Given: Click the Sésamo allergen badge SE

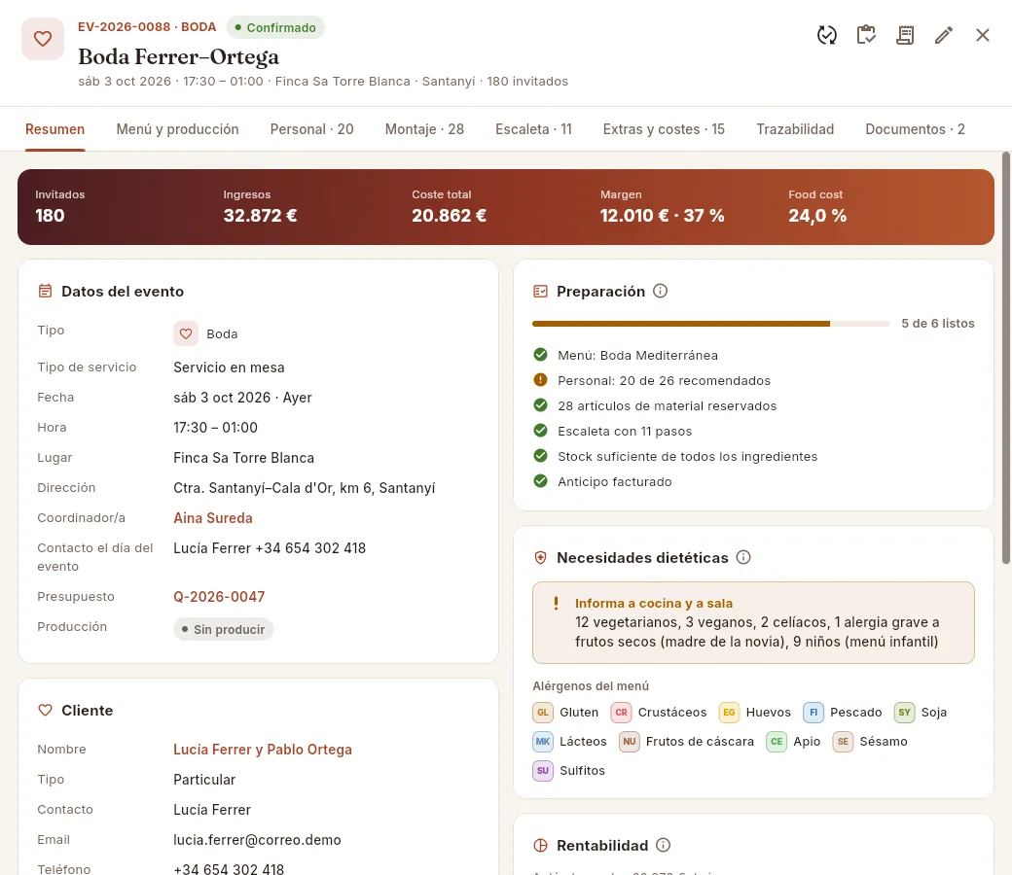Looking at the screenshot, I should click(843, 741).
